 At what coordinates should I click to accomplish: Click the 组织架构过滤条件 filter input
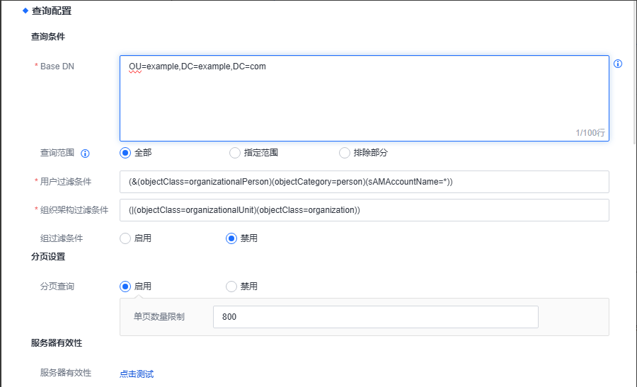coord(364,210)
